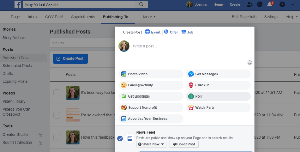Open Creator Studio in sidebar
This screenshot has height=152, width=300.
pos(15,134)
